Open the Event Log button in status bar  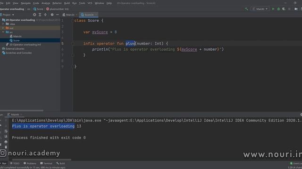tap(296, 163)
